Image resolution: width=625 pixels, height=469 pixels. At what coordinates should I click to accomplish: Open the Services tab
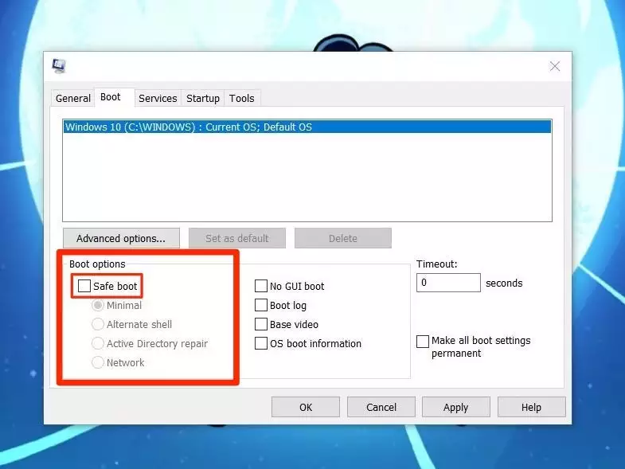(x=158, y=98)
